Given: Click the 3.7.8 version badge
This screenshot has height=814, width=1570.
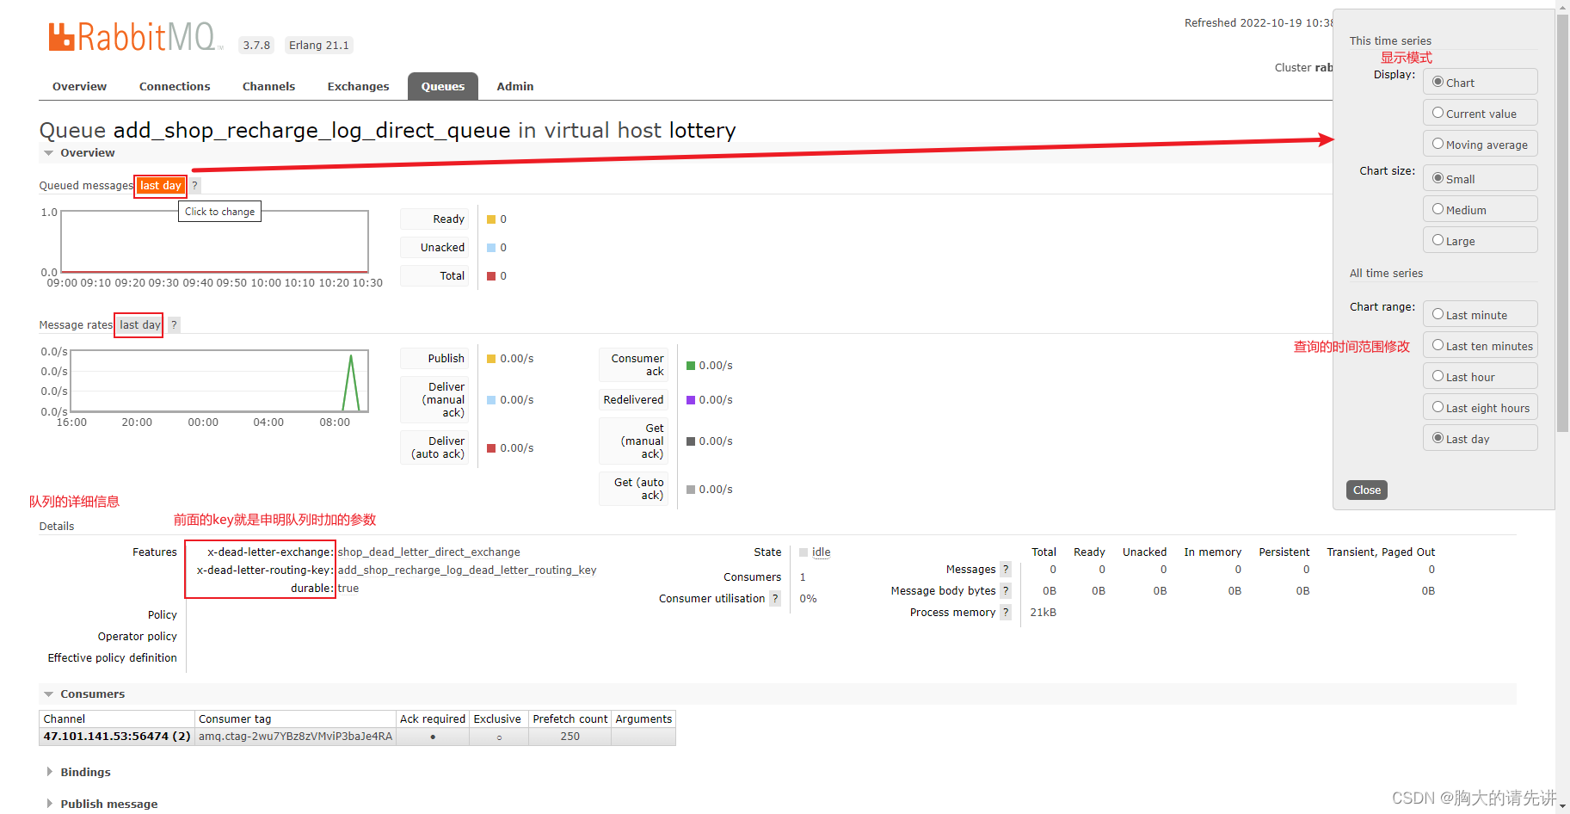Looking at the screenshot, I should tap(256, 45).
